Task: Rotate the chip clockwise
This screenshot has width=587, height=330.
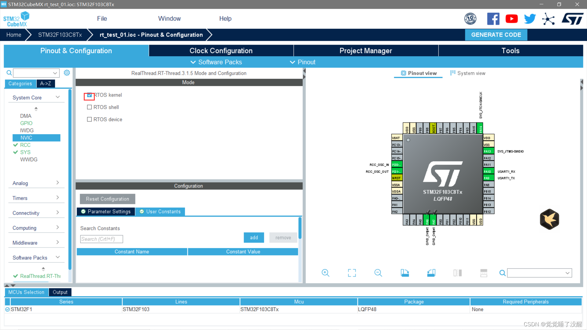Action: point(405,273)
